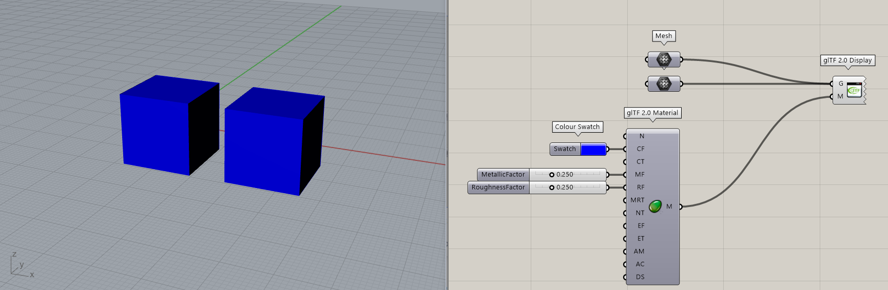This screenshot has width=888, height=290.
Task: Click the lower Mesh parameter icon
Action: point(664,84)
